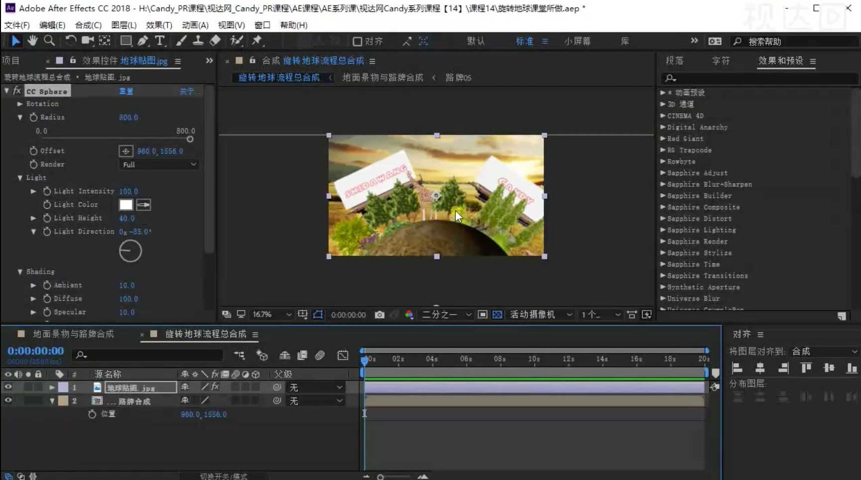The height and width of the screenshot is (480, 861).
Task: Toggle Offset stopwatch keyframing
Action: pyautogui.click(x=33, y=151)
